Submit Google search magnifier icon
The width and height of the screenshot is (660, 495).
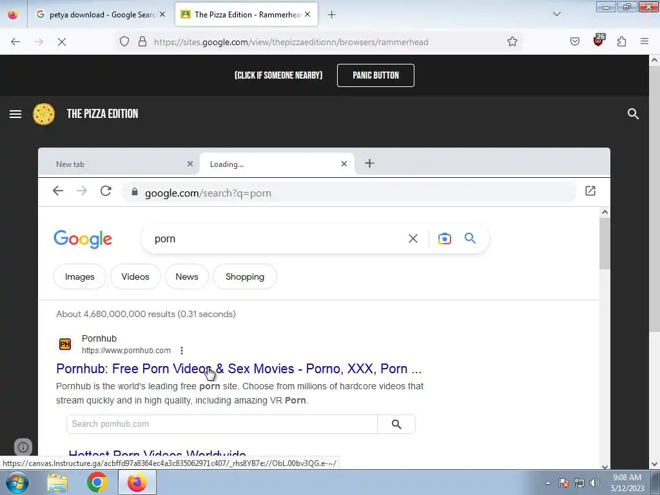pyautogui.click(x=470, y=238)
